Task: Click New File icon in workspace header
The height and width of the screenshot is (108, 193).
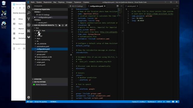Action: pyautogui.click(x=56, y=25)
